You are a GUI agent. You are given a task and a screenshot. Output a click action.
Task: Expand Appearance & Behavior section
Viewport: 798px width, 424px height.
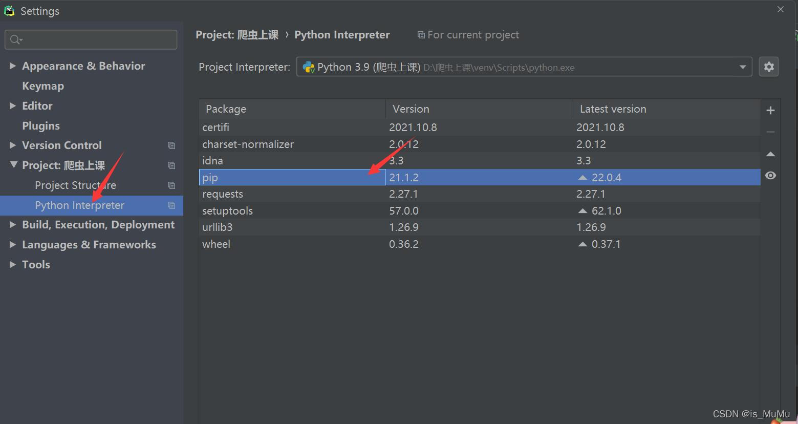point(13,66)
